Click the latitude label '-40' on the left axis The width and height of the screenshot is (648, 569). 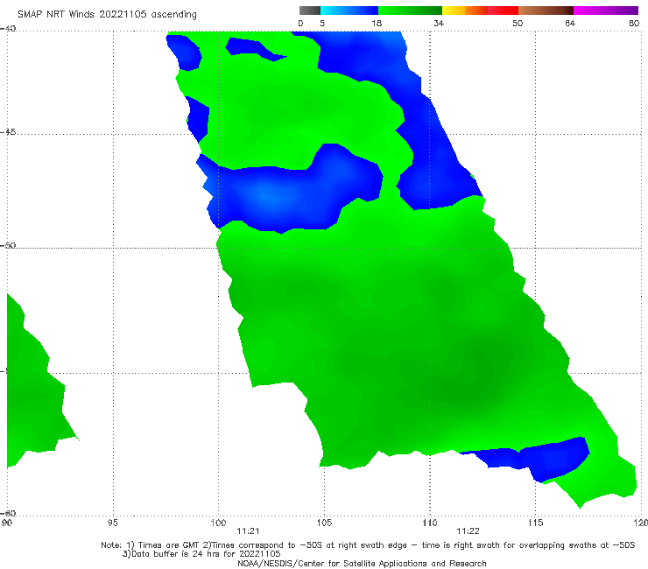point(8,29)
